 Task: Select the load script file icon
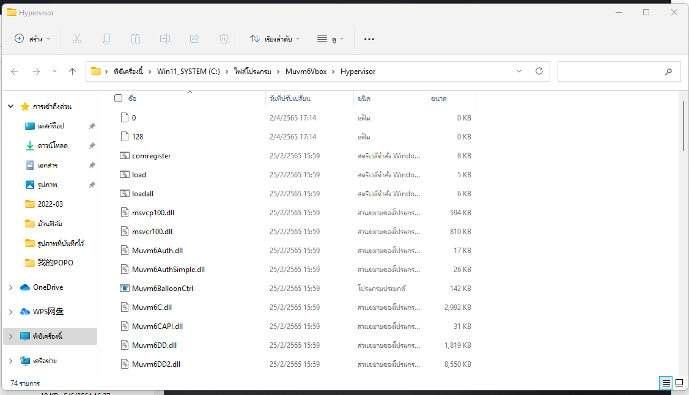pyautogui.click(x=125, y=174)
